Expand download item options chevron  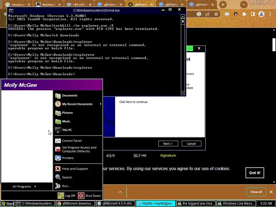(x=120, y=192)
